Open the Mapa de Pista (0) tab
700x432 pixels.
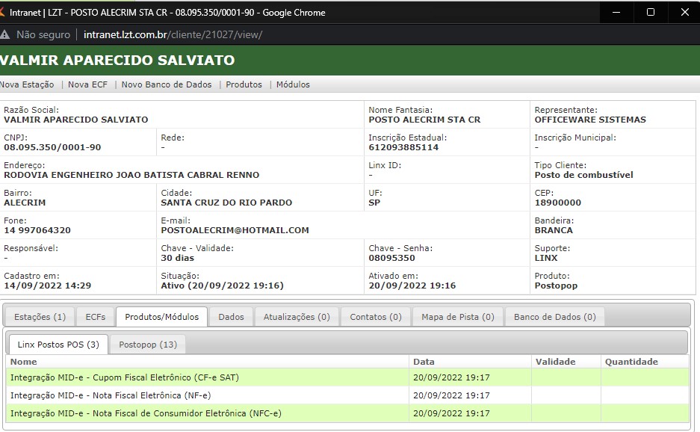(458, 317)
